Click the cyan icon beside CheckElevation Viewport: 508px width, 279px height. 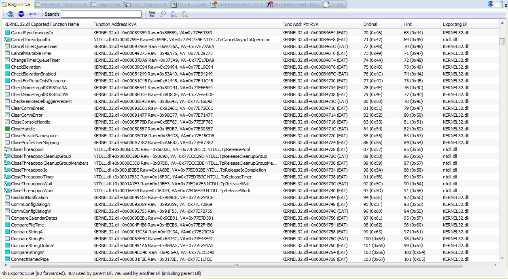click(7, 67)
